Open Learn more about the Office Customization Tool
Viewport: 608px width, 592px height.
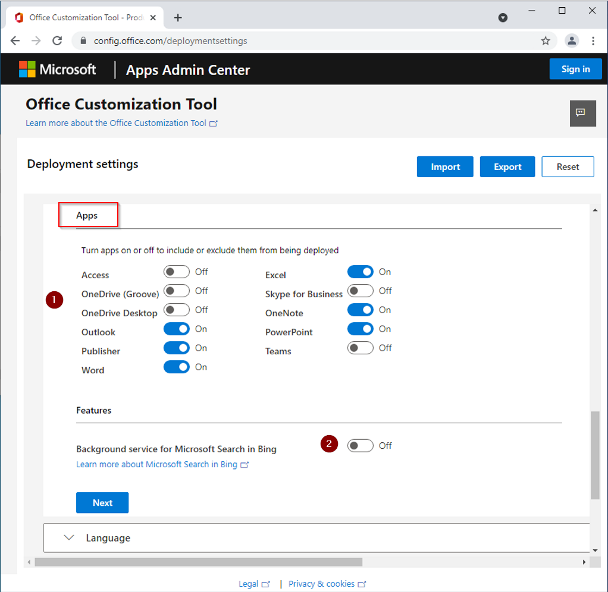(x=122, y=123)
